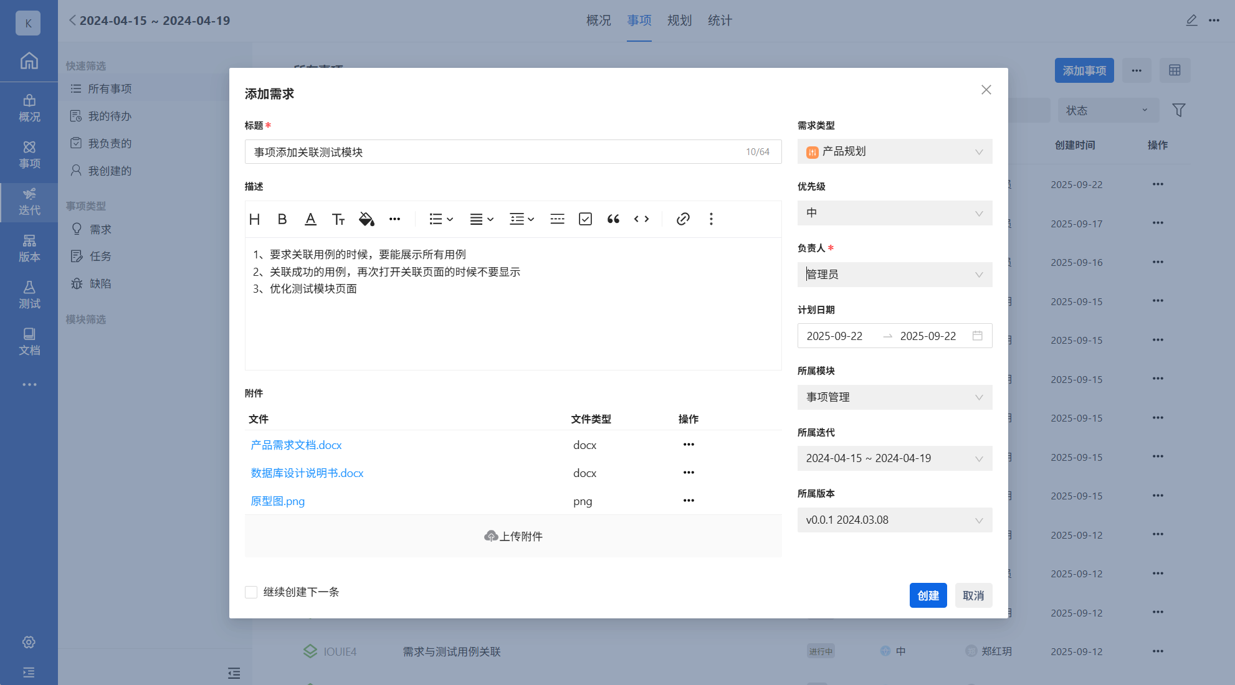Insert a blockquote in the description

(613, 219)
